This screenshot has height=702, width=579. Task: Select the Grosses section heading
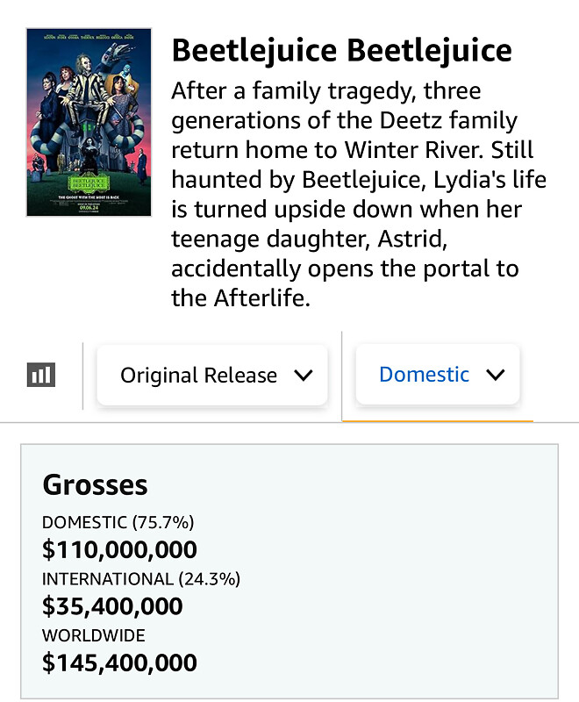point(95,485)
